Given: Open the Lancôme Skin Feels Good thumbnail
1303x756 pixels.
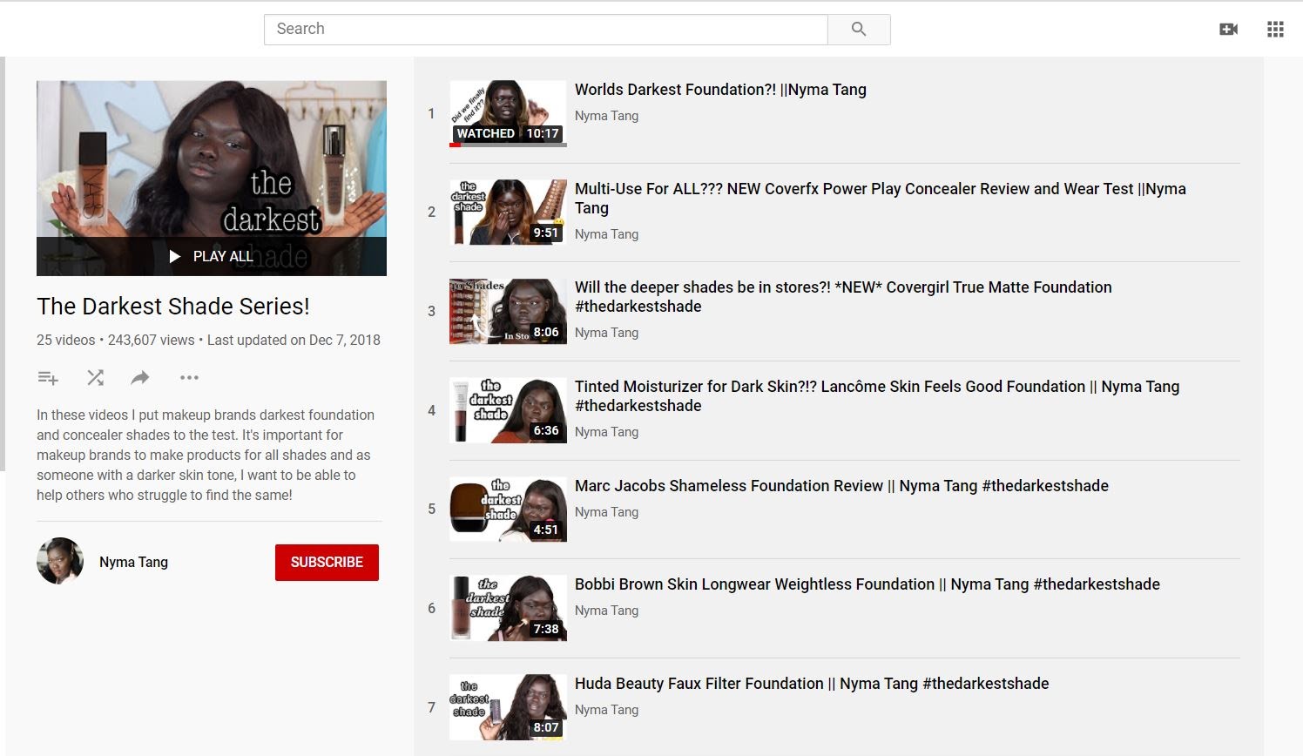Looking at the screenshot, I should tap(508, 410).
